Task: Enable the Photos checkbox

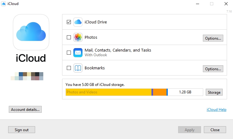Action: 69,37
